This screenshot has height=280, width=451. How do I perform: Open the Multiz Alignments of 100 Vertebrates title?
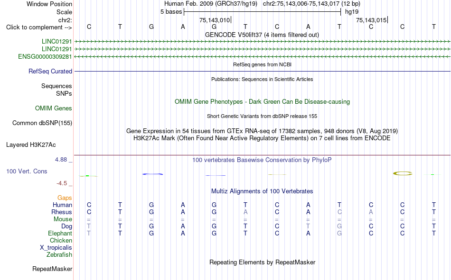click(262, 191)
